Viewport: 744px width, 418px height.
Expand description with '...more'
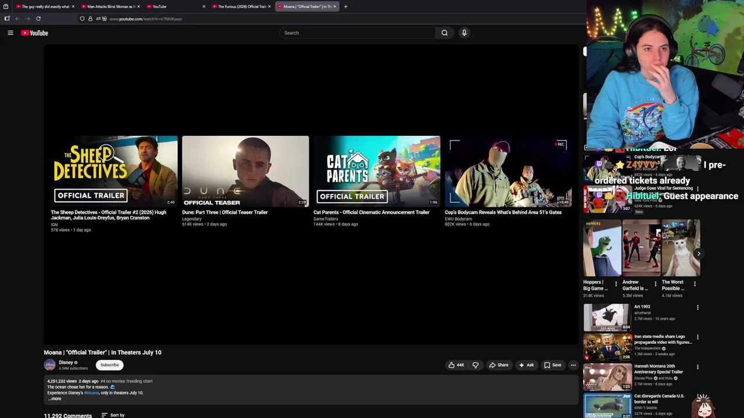pos(55,399)
